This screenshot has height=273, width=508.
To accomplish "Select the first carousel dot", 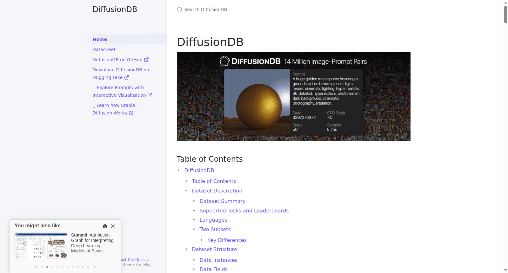I will point(42,267).
